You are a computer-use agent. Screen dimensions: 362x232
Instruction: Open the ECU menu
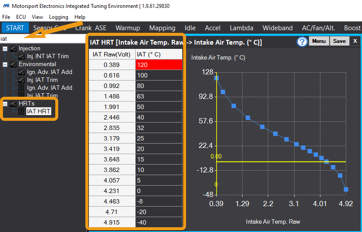coord(21,17)
